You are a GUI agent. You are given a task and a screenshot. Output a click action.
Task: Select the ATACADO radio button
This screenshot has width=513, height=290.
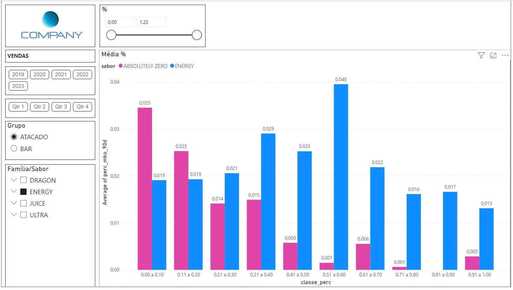coord(14,137)
